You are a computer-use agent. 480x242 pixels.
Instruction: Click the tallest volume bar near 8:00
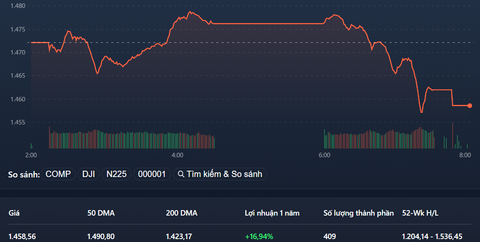[x=453, y=135]
